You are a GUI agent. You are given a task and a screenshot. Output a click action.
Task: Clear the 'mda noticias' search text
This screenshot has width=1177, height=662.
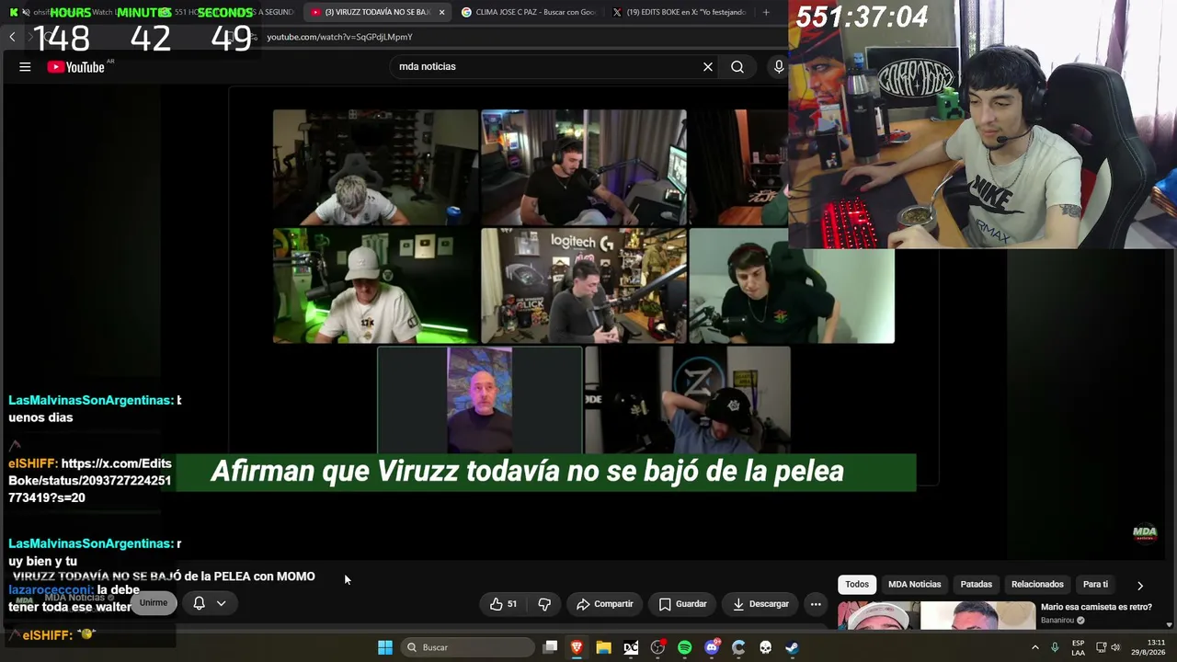click(708, 66)
